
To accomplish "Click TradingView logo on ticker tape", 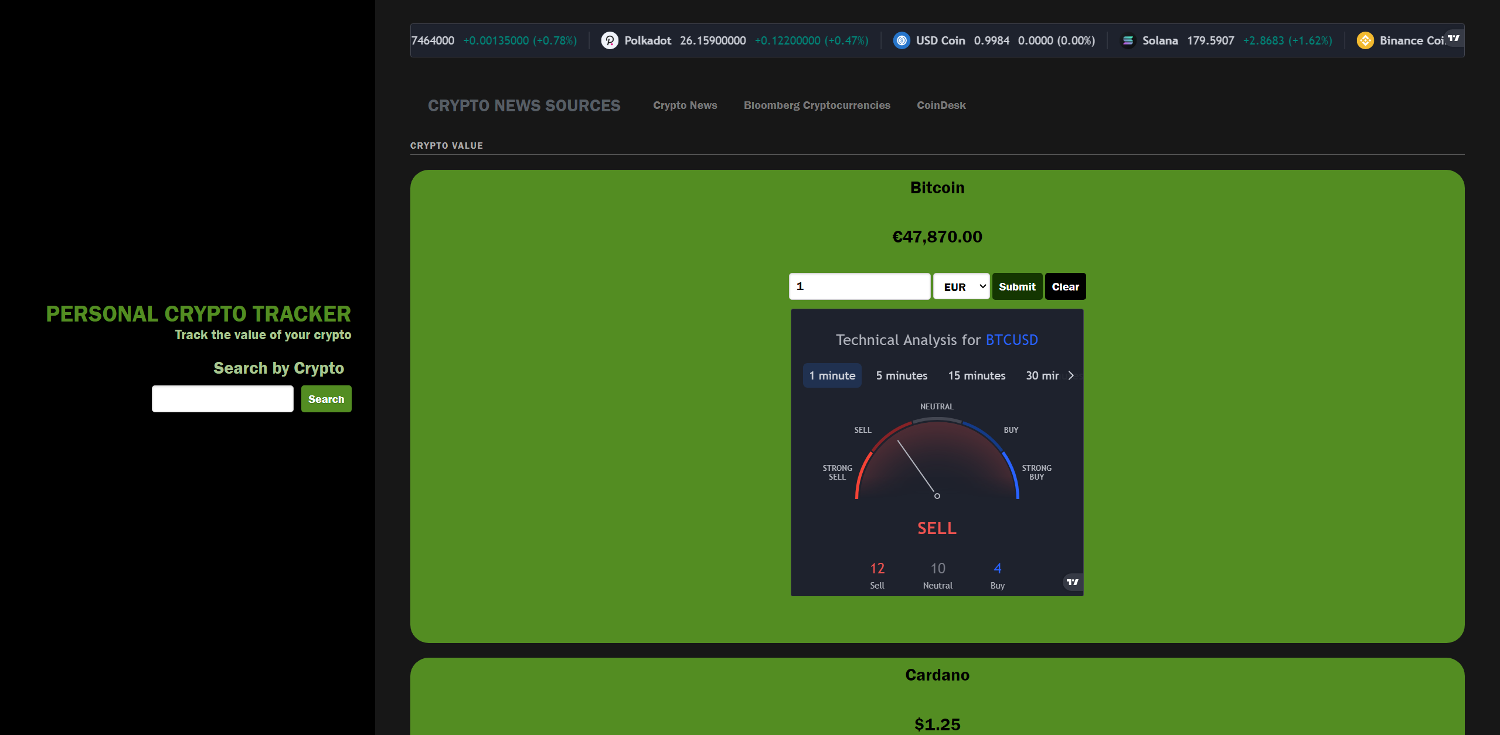I will click(x=1454, y=38).
